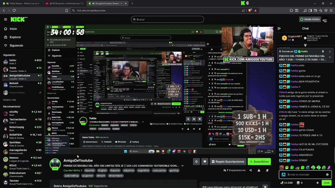The width and height of the screenshot is (335, 188).
Task: Open a new browser tab
Action: [132, 3]
